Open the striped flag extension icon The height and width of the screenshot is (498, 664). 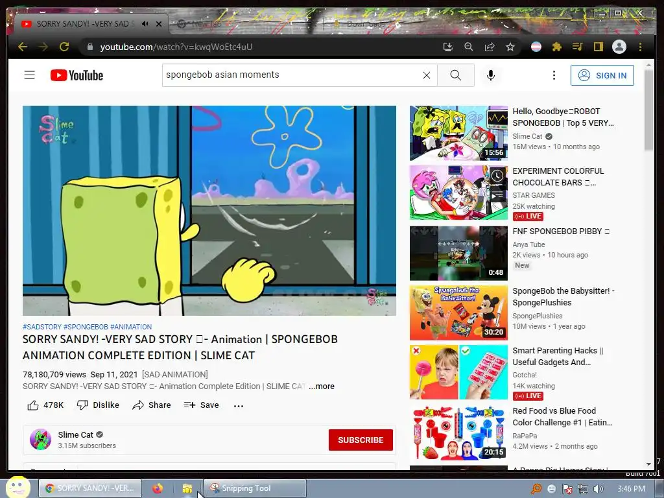click(x=536, y=47)
